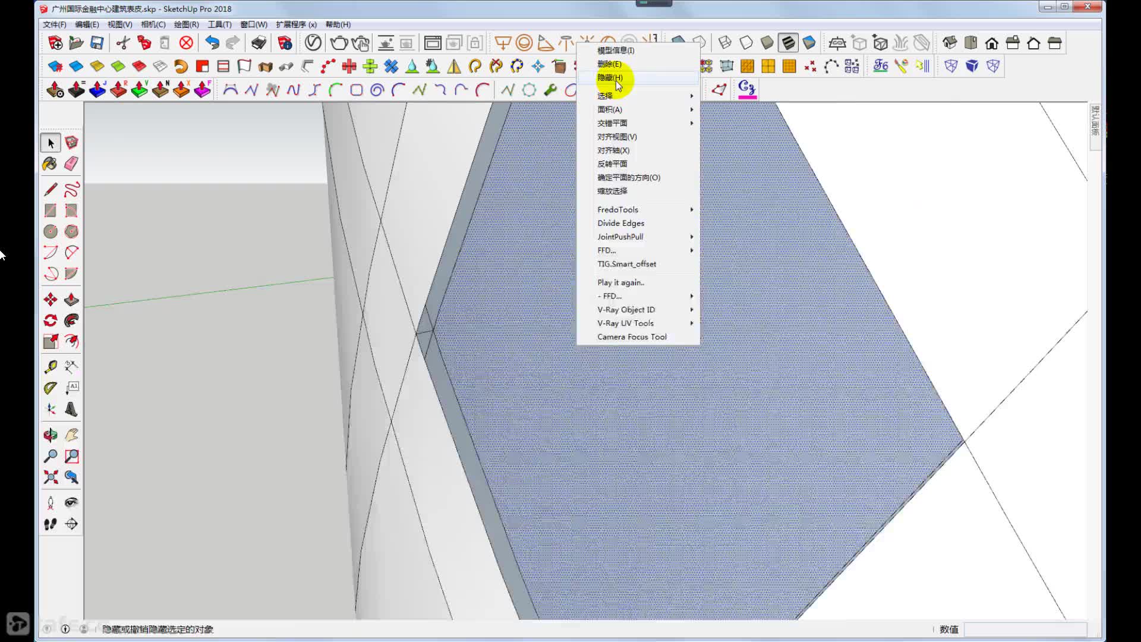Image resolution: width=1141 pixels, height=642 pixels.
Task: Expand V-Ray UV Tools submenu
Action: 639,323
